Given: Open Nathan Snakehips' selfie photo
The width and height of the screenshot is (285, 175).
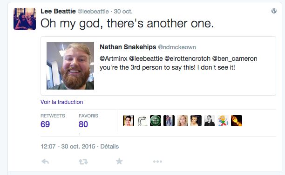Looking at the screenshot, I should click(x=70, y=66).
